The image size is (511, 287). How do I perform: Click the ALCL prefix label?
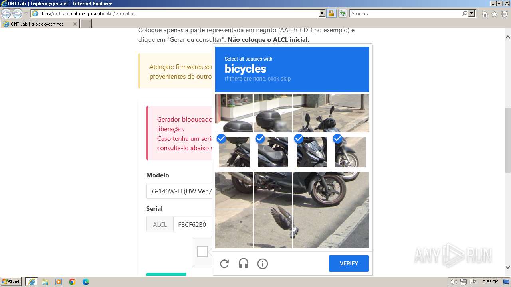[x=160, y=224]
